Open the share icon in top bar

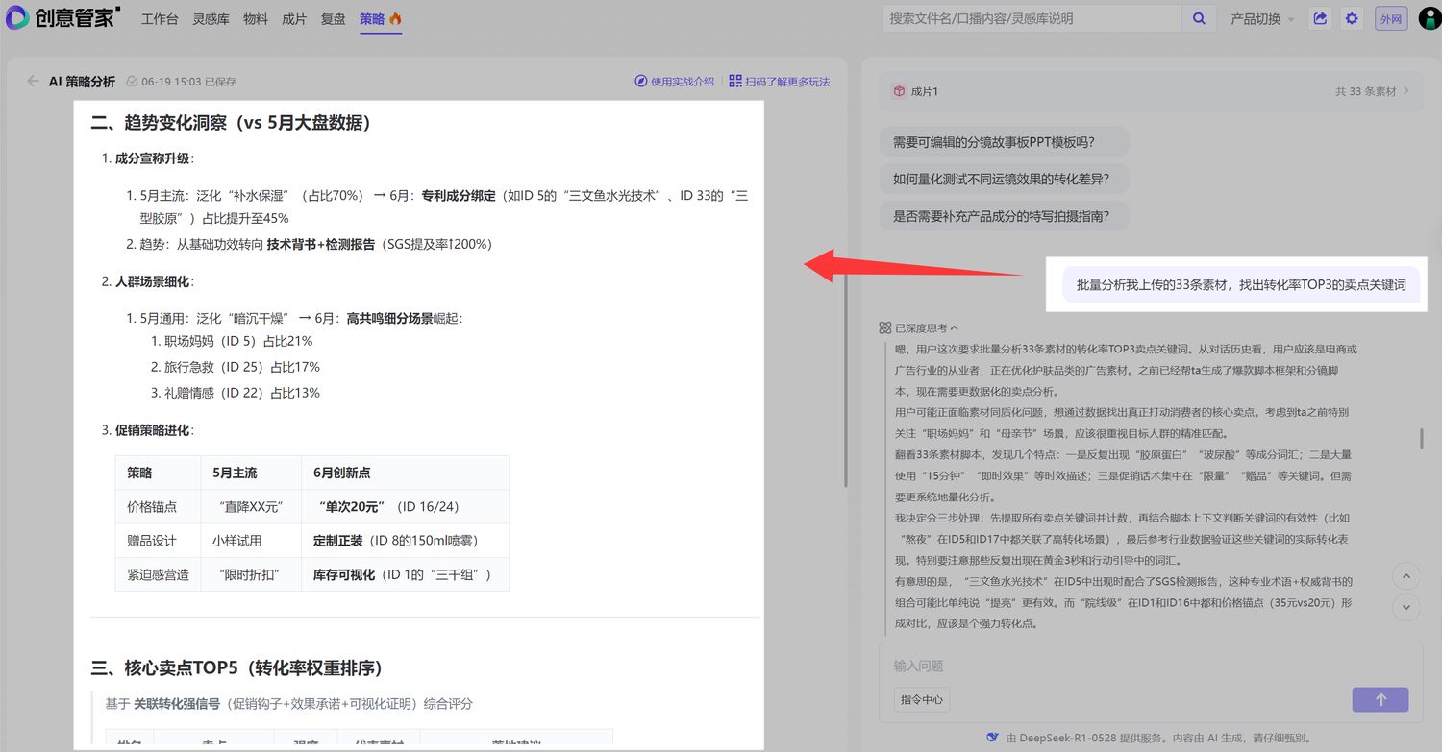[x=1320, y=18]
